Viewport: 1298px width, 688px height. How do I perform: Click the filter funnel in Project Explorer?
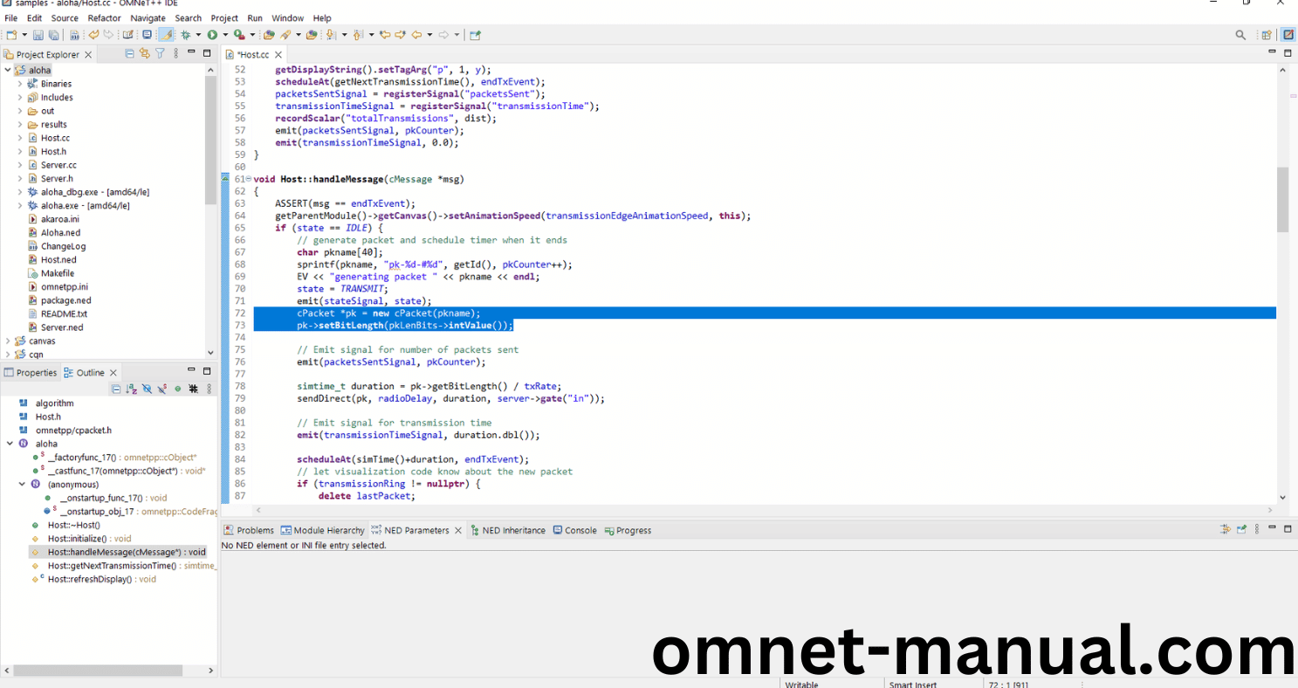tap(160, 54)
